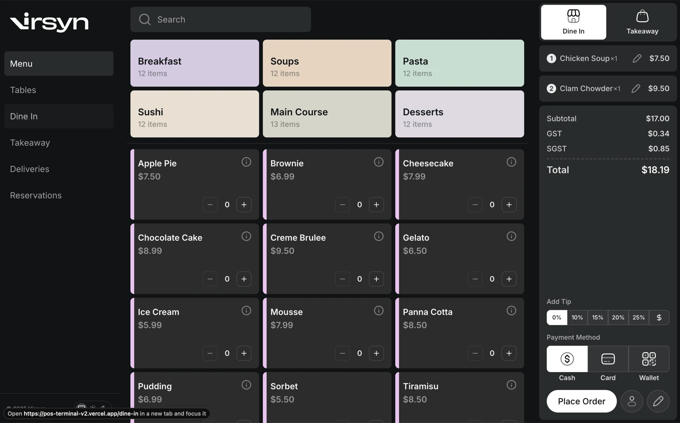The width and height of the screenshot is (680, 423).
Task: Open Reservations in the sidebar
Action: coord(59,195)
